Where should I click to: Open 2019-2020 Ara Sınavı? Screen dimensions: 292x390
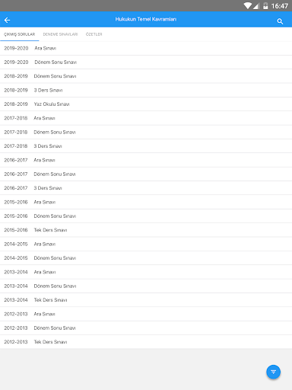point(146,48)
